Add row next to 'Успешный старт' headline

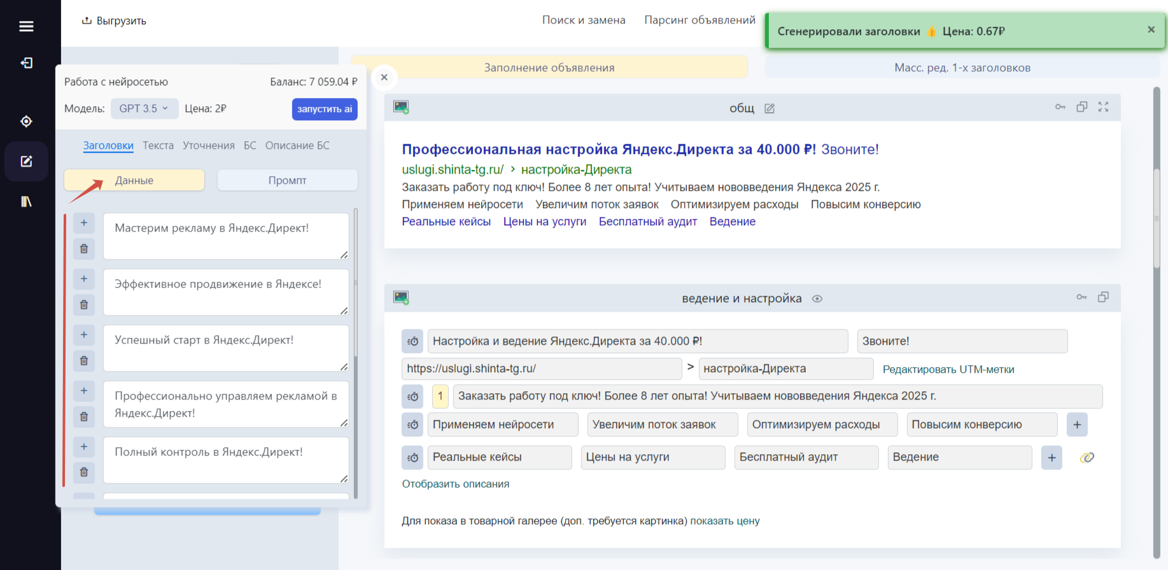pos(84,335)
